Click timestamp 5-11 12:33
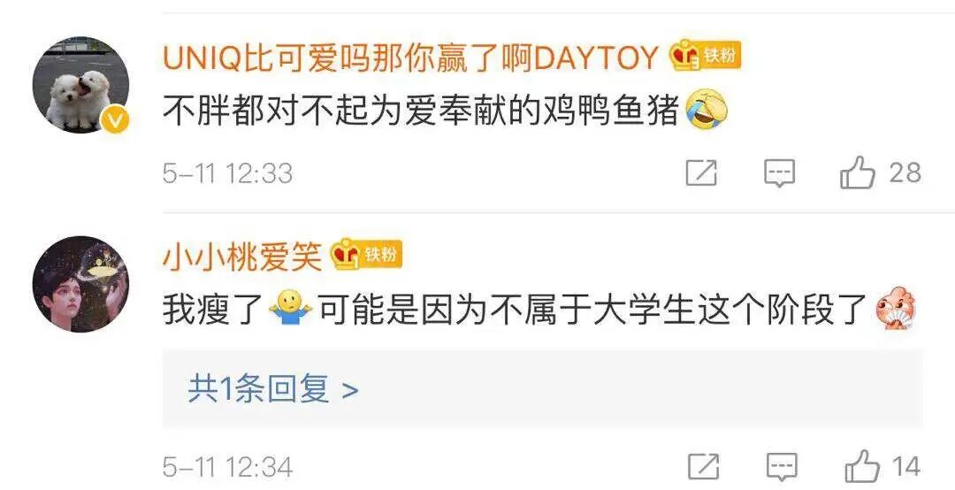Image resolution: width=955 pixels, height=490 pixels. pyautogui.click(x=227, y=173)
